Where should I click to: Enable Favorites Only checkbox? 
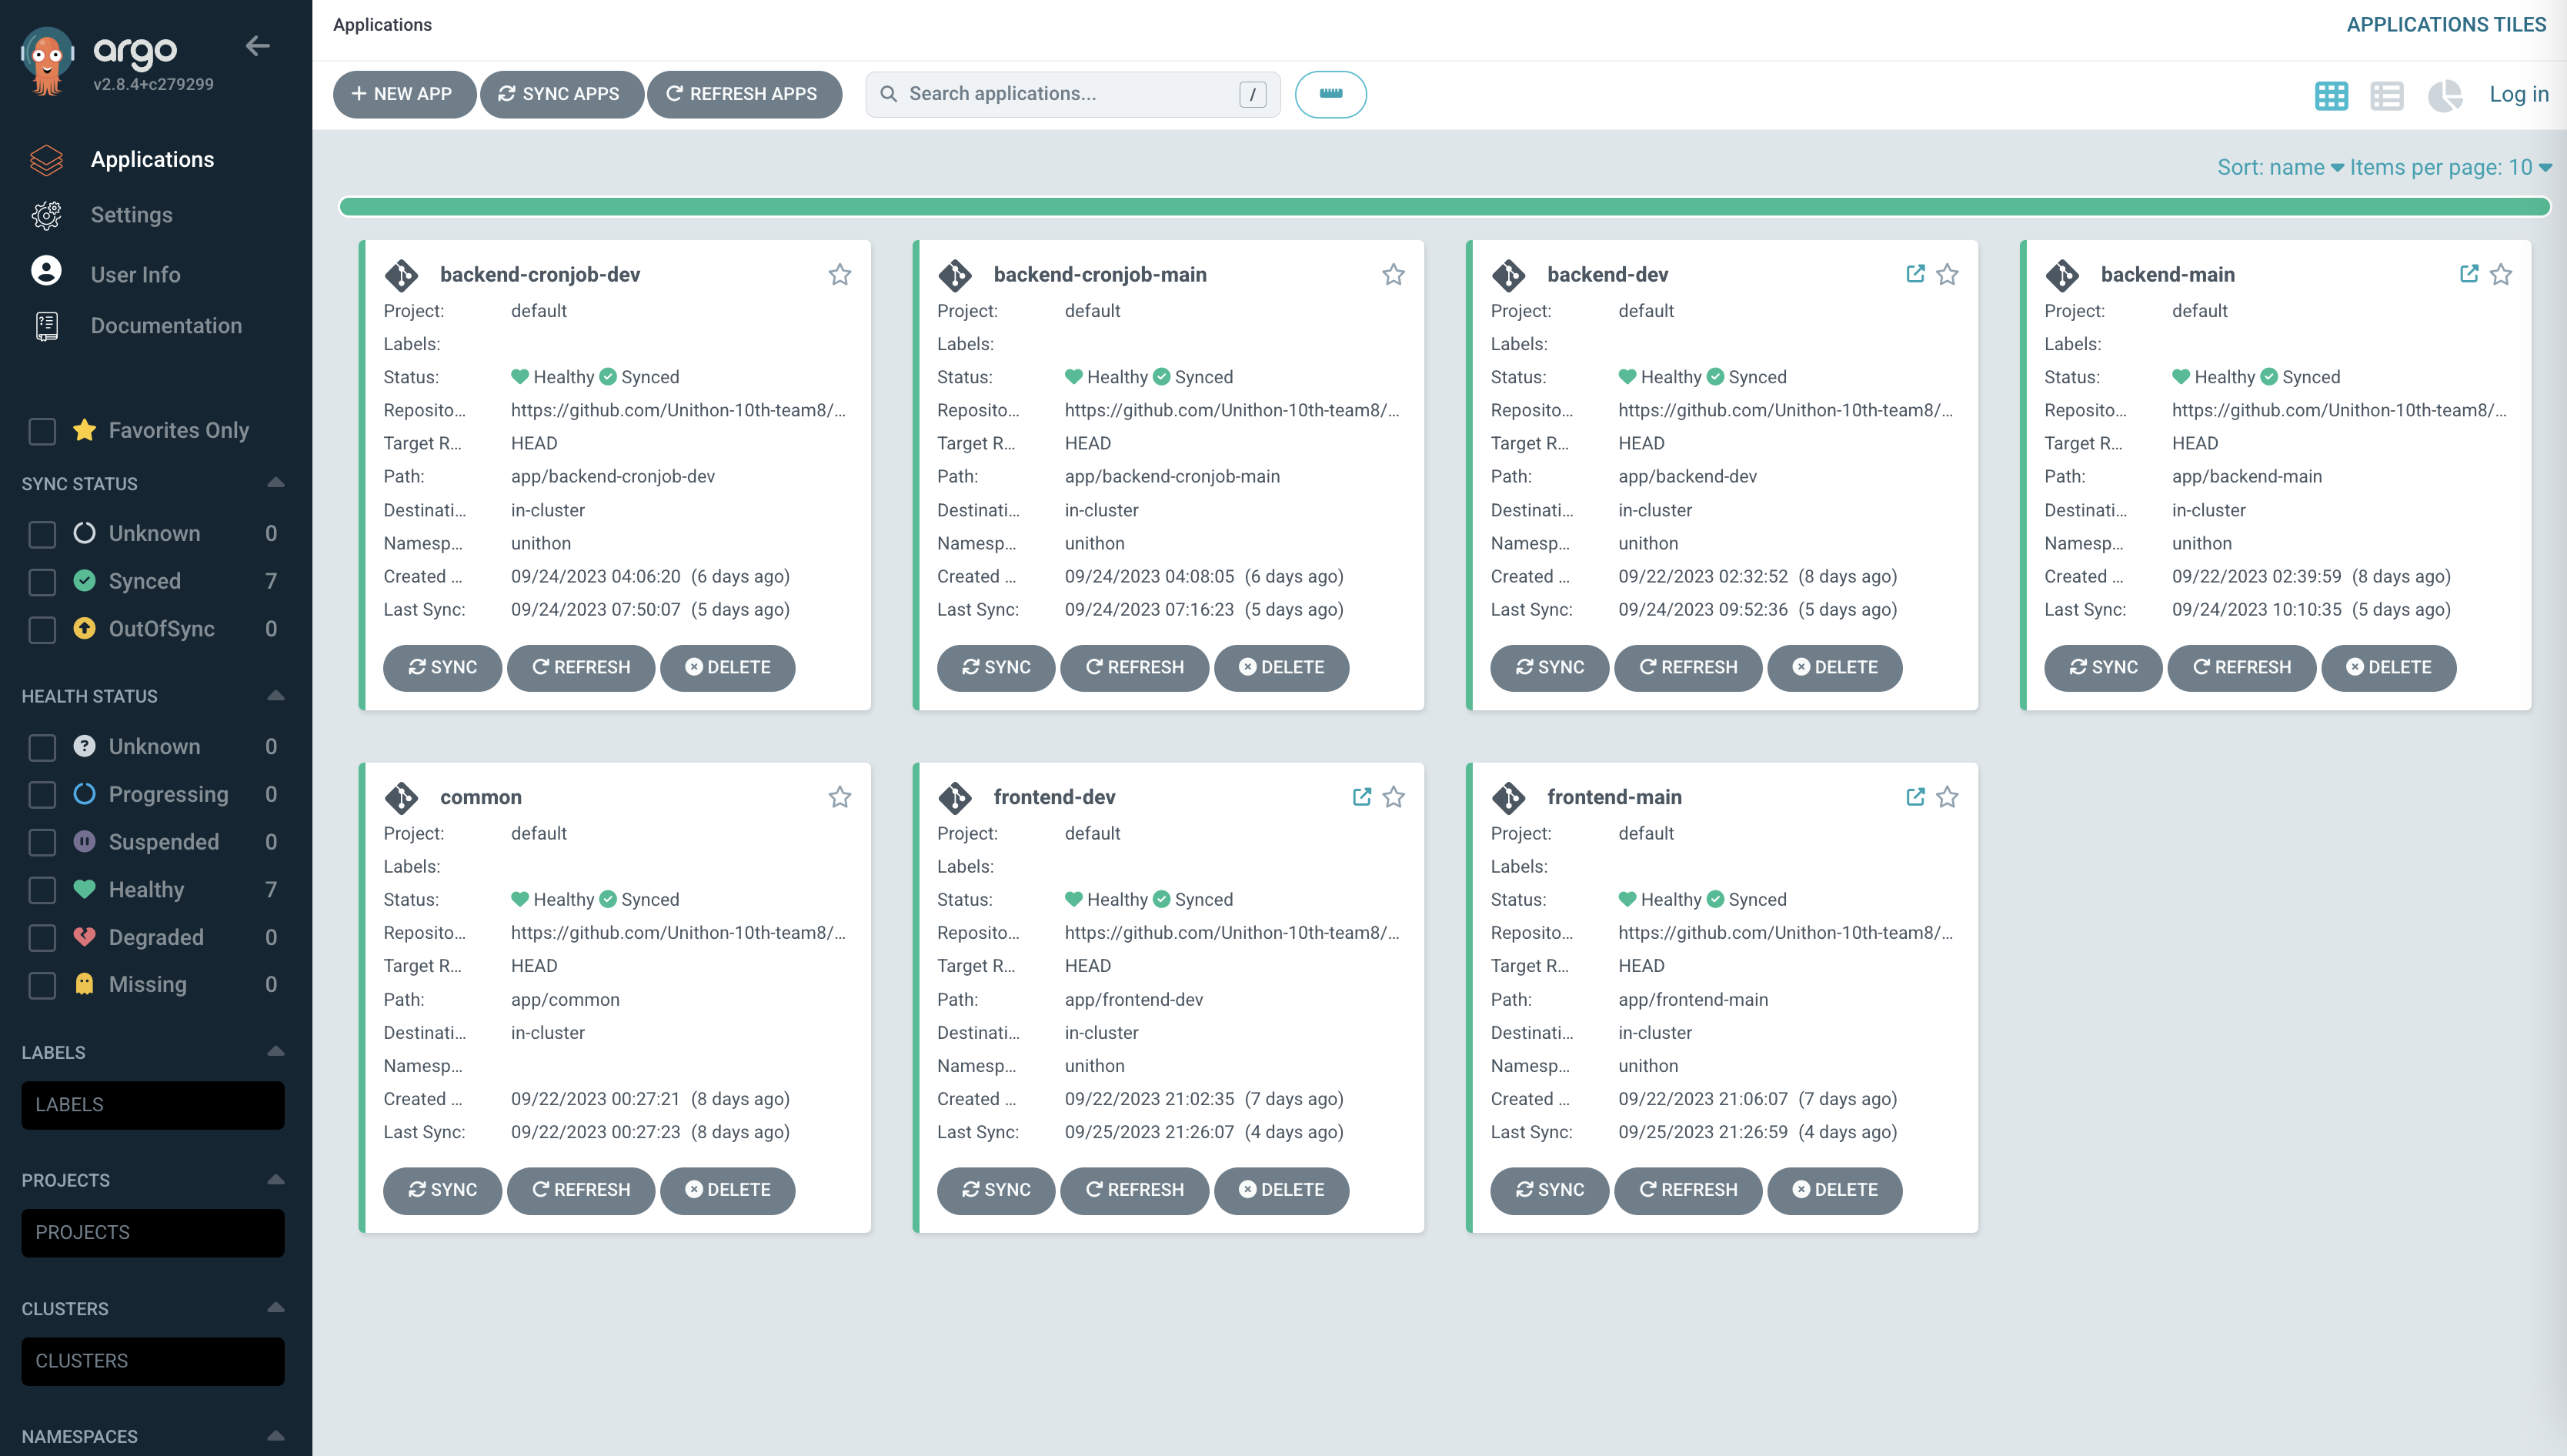point(42,431)
